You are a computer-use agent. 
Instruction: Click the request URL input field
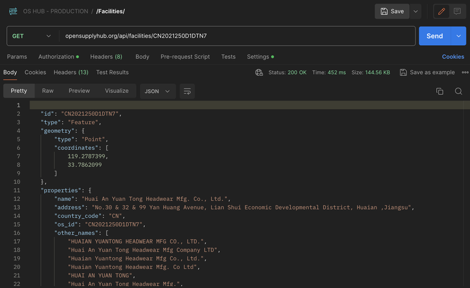tap(238, 36)
